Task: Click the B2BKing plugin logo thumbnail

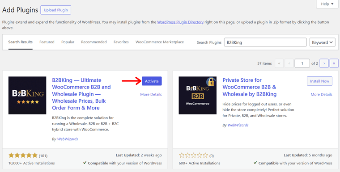Action: click(27, 95)
